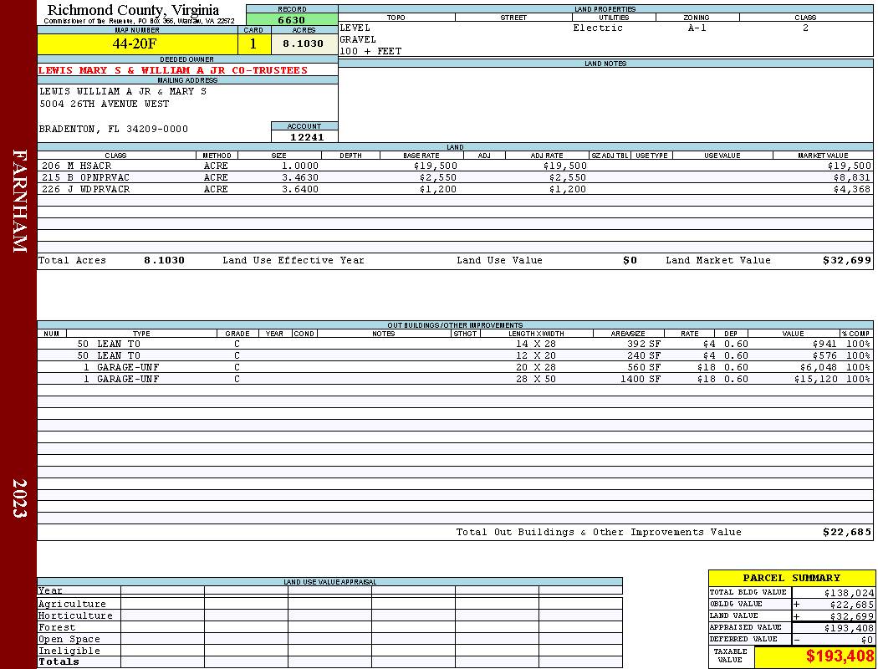
Task: Click the 100 + FEET entry
Action: pyautogui.click(x=370, y=52)
